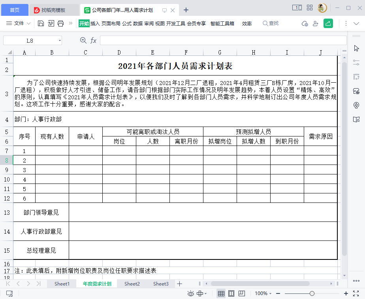Click the zoom slider handle

click(312, 293)
